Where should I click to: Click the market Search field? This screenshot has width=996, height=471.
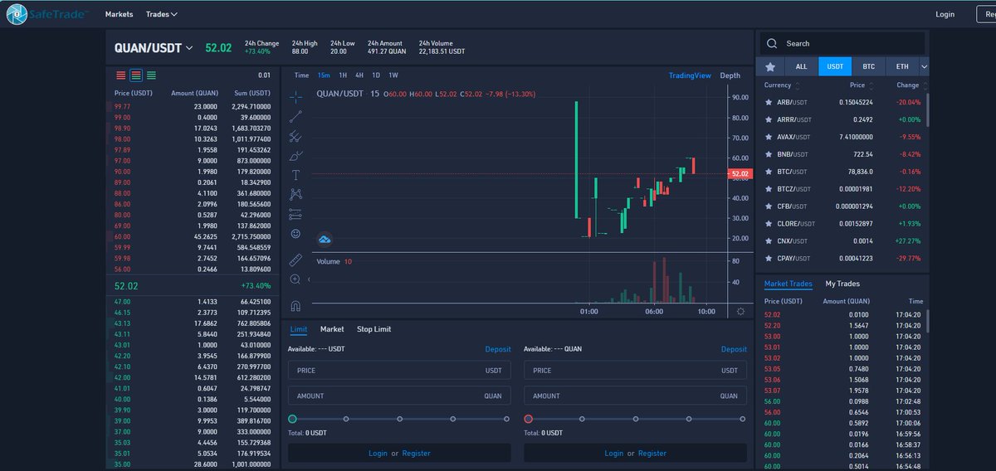(x=841, y=44)
